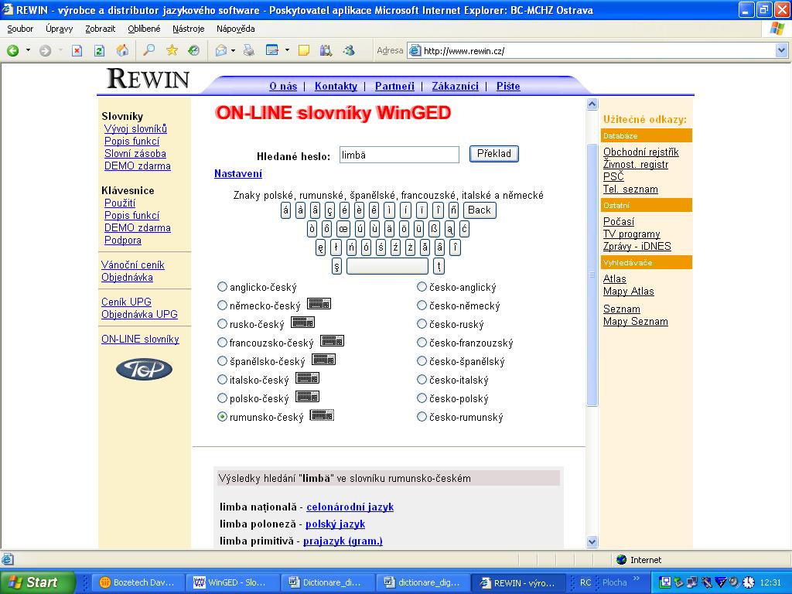Click the scroll down arrow of results frame
Image resolution: width=792 pixels, height=594 pixels.
point(592,542)
